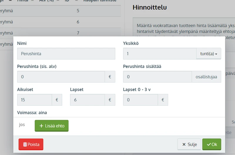Click the Perushinta sisältää label
This screenshot has width=235, height=155.
pos(142,67)
